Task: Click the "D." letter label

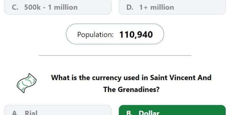Action: click(x=130, y=7)
